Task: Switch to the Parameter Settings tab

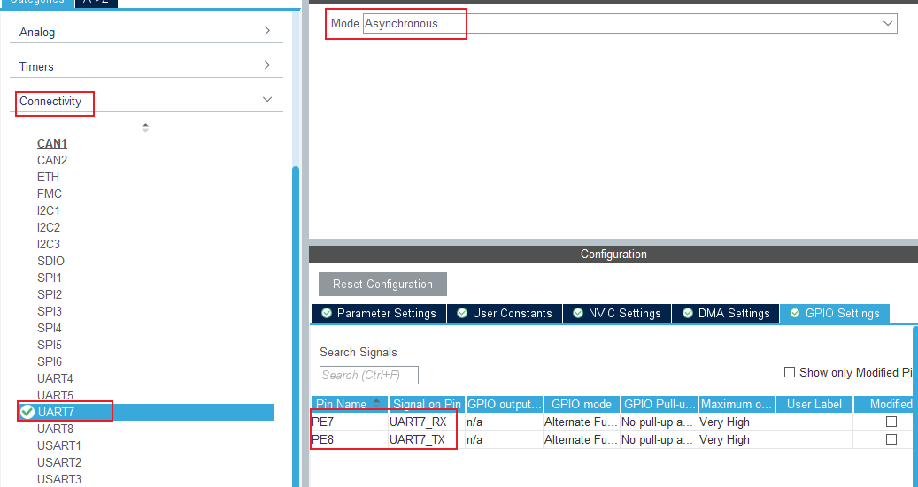Action: pos(379,314)
